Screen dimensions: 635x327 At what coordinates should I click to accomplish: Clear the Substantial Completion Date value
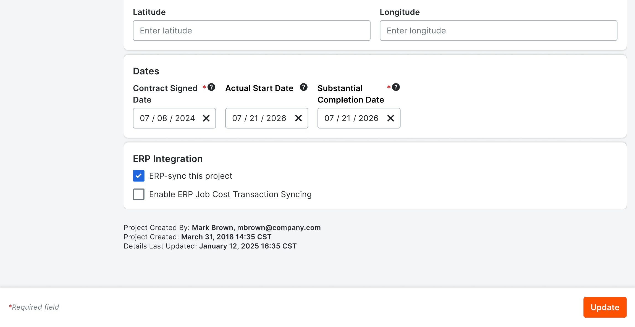click(x=391, y=118)
